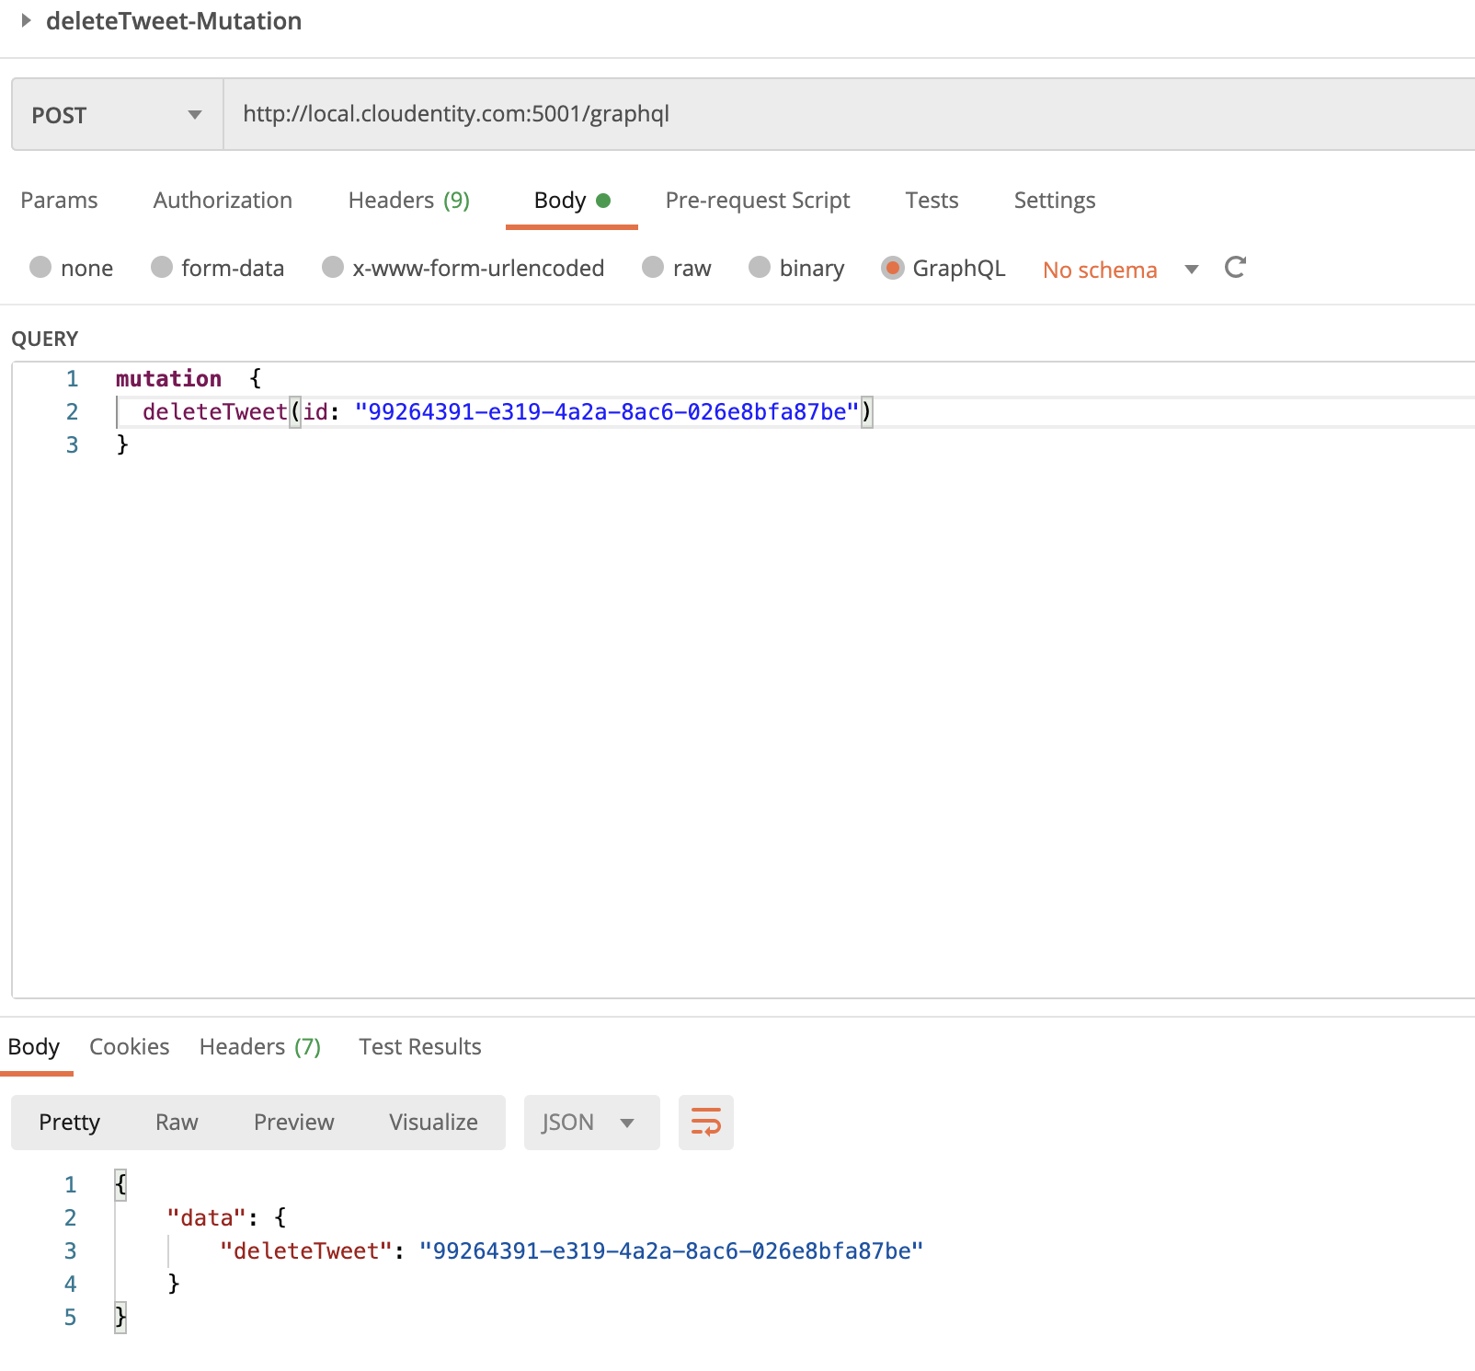Switch to the Raw response view
Viewport: 1475px width, 1371px height.
(x=177, y=1123)
